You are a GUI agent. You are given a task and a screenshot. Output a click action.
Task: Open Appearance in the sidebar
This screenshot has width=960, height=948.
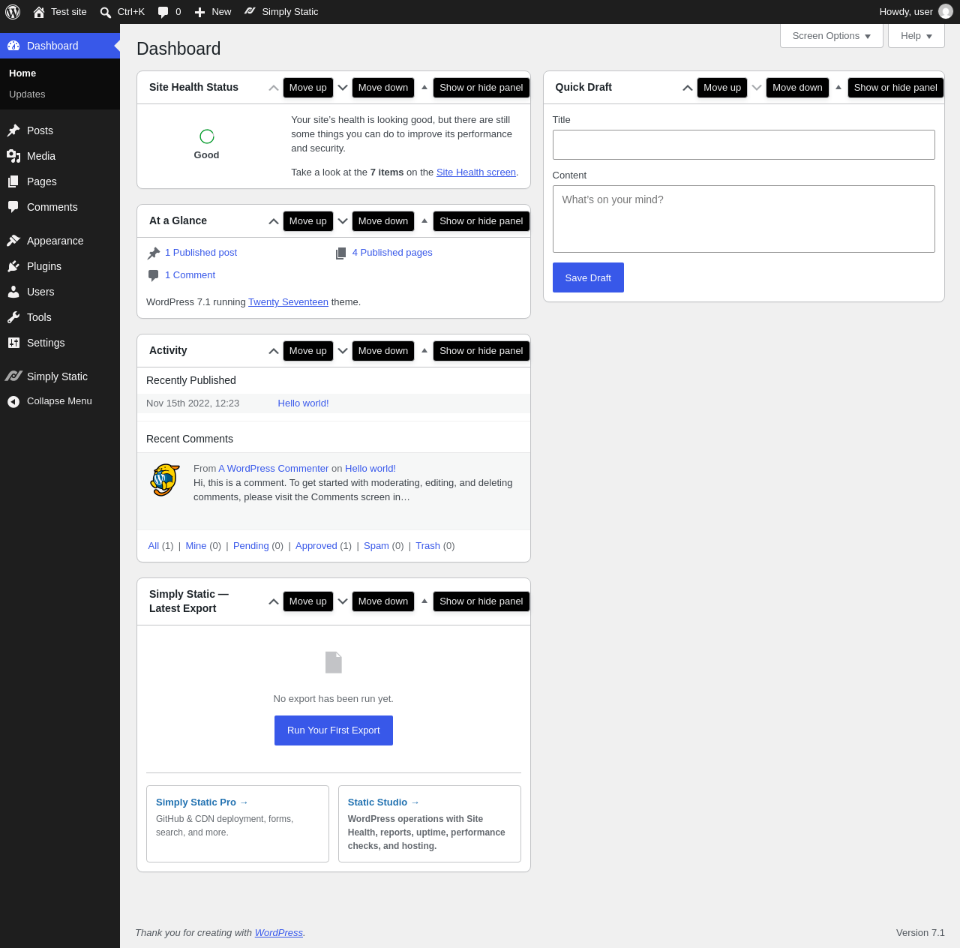60,241
